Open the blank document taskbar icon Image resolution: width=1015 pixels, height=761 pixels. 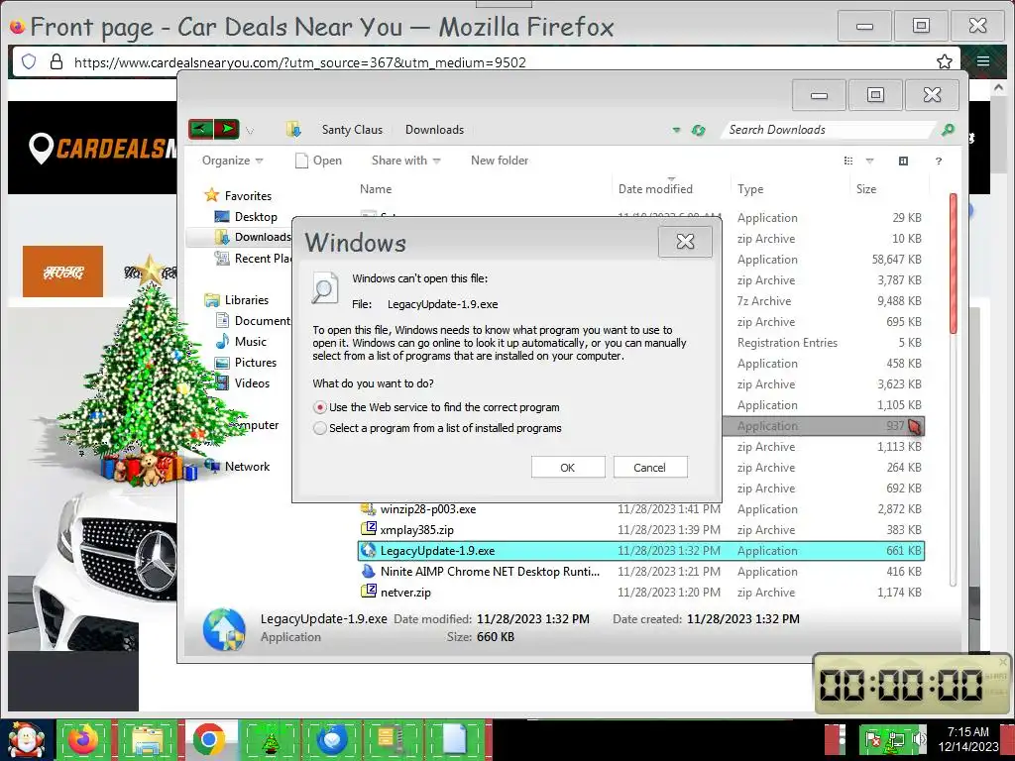point(455,739)
